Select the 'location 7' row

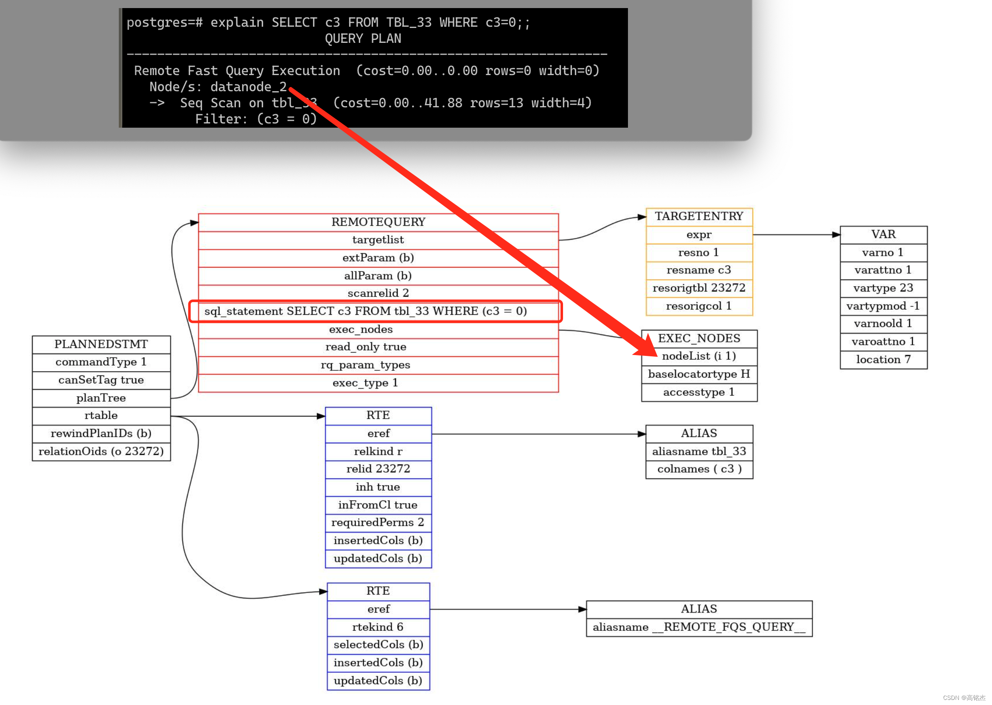tap(883, 360)
